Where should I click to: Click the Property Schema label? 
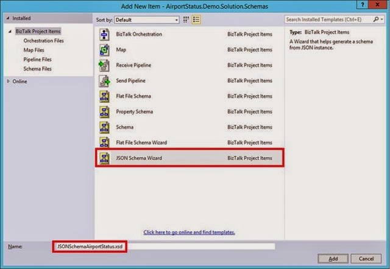click(x=135, y=112)
